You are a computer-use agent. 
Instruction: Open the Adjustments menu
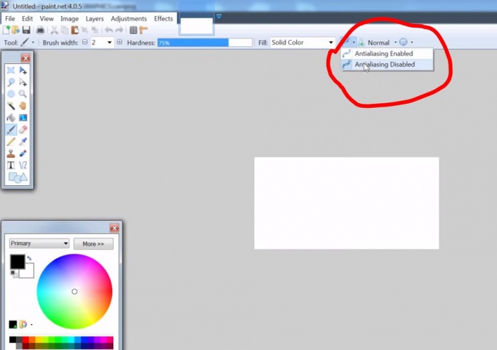(129, 19)
